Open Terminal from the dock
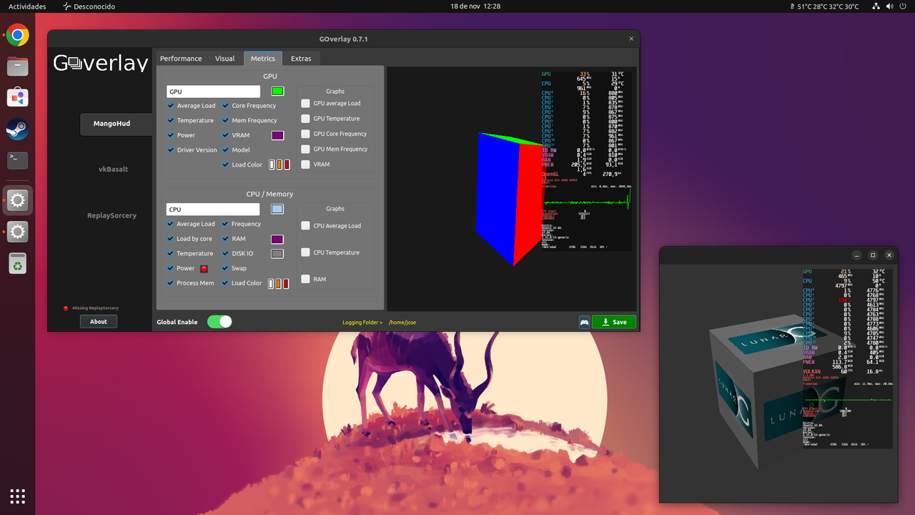Viewport: 915px width, 515px height. pos(18,160)
